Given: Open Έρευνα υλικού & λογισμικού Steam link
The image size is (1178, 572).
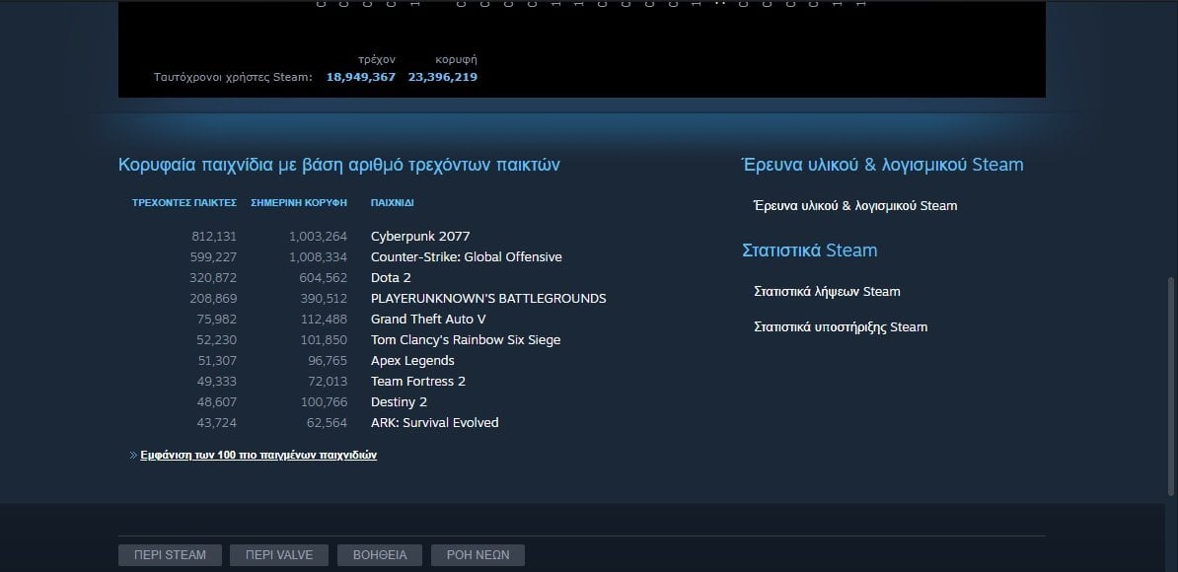Looking at the screenshot, I should tap(855, 206).
